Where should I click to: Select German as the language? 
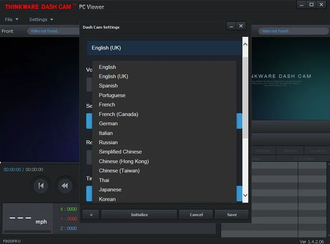pos(108,124)
